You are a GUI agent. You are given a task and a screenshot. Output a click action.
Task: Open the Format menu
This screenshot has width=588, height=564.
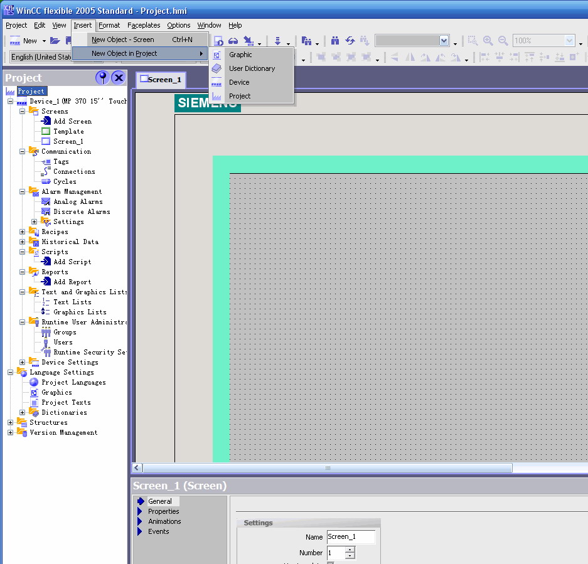tap(109, 25)
